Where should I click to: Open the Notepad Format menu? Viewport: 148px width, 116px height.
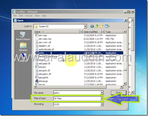coord(29,16)
